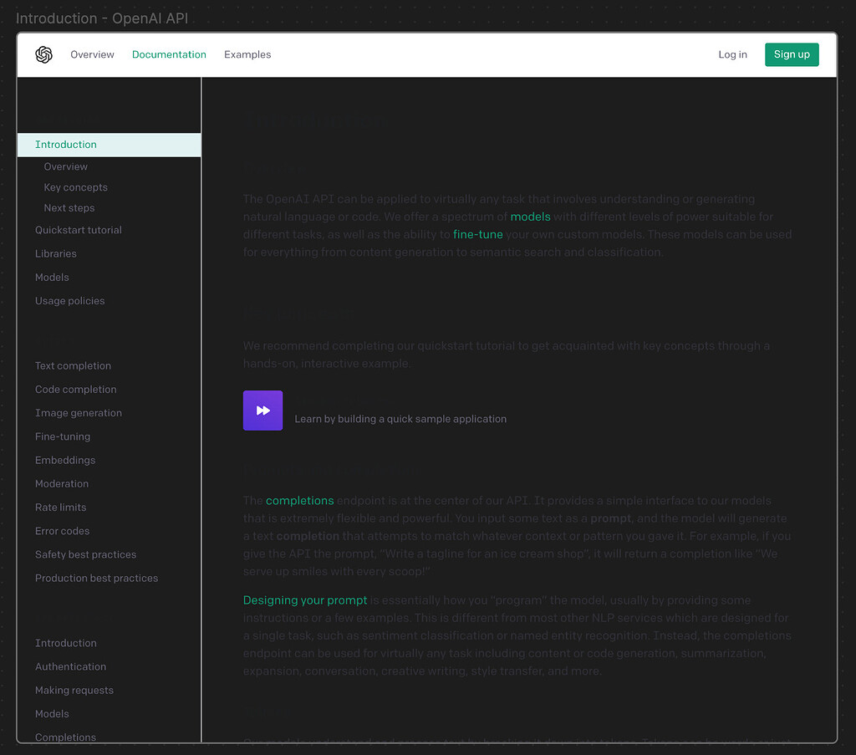Open the Examples section in top navigation
Screen dimensions: 856x755
pos(247,54)
